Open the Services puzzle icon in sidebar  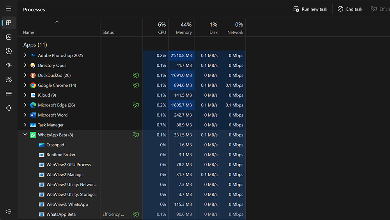point(9,108)
